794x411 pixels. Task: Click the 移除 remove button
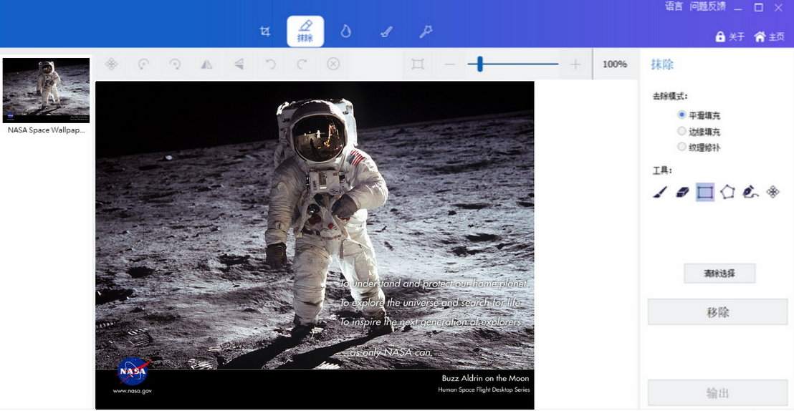717,311
